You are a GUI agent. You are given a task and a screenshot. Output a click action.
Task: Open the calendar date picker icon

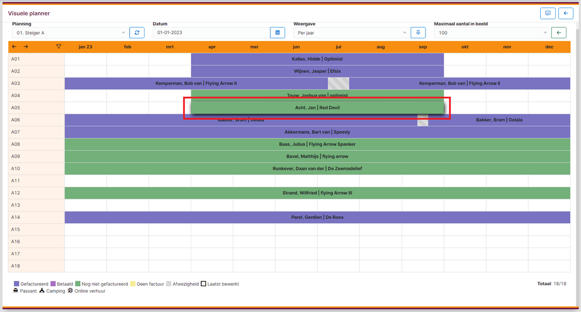tap(278, 33)
